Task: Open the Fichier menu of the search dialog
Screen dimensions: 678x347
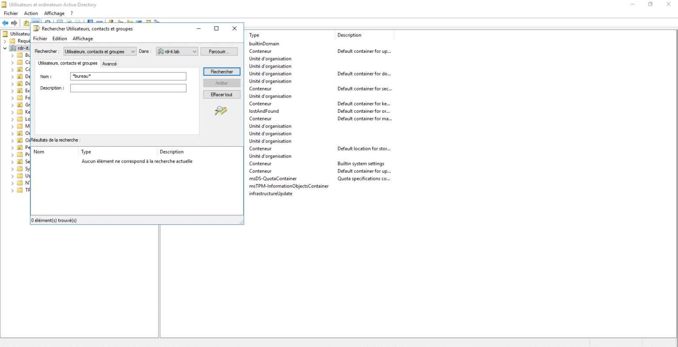Action: [40, 38]
